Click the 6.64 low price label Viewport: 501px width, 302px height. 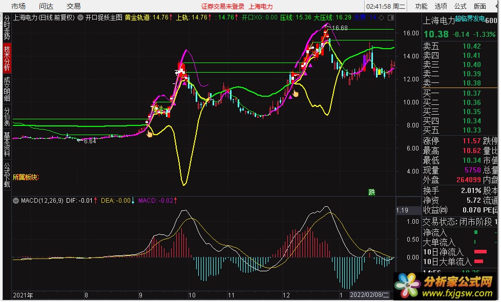[x=90, y=141]
